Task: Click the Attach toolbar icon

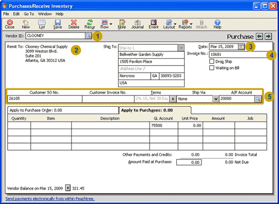Action: coord(201,25)
